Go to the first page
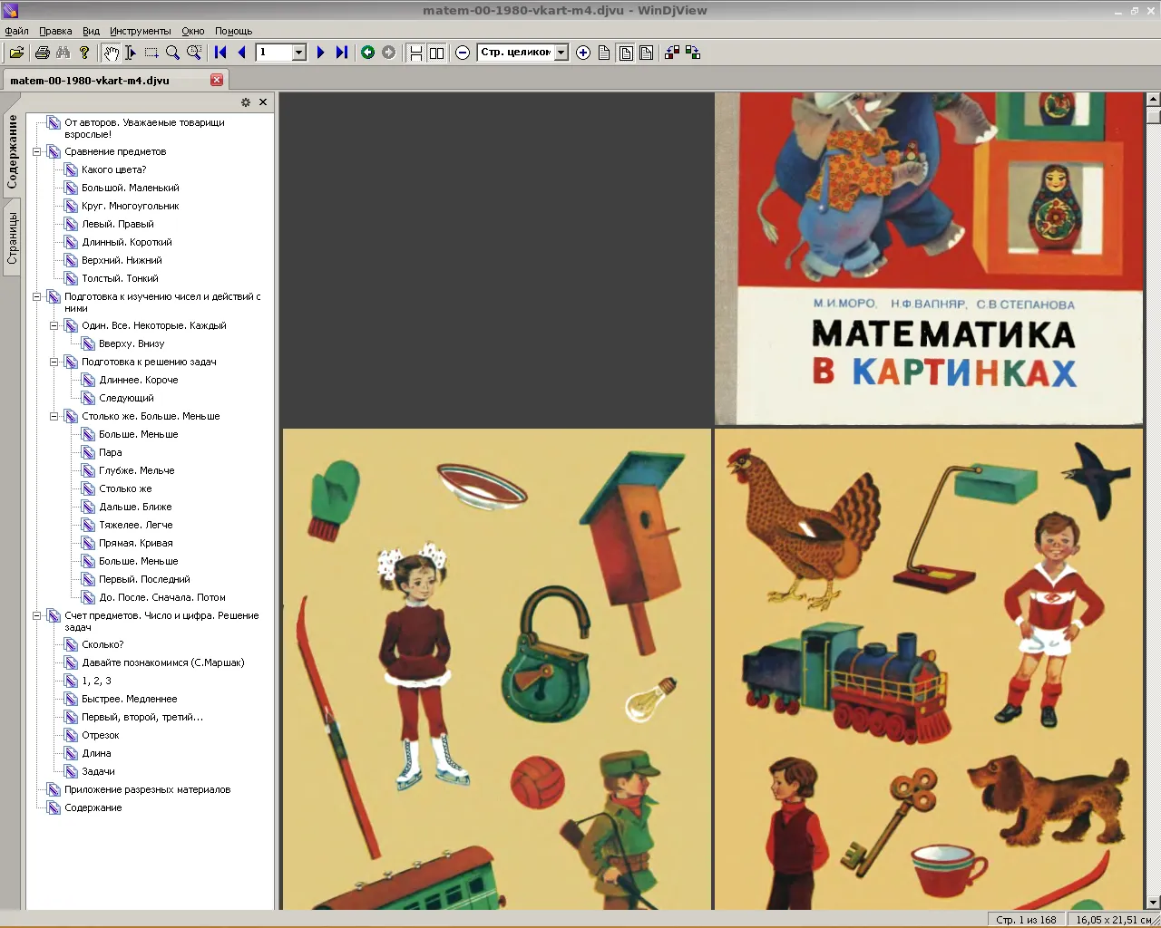 point(220,53)
